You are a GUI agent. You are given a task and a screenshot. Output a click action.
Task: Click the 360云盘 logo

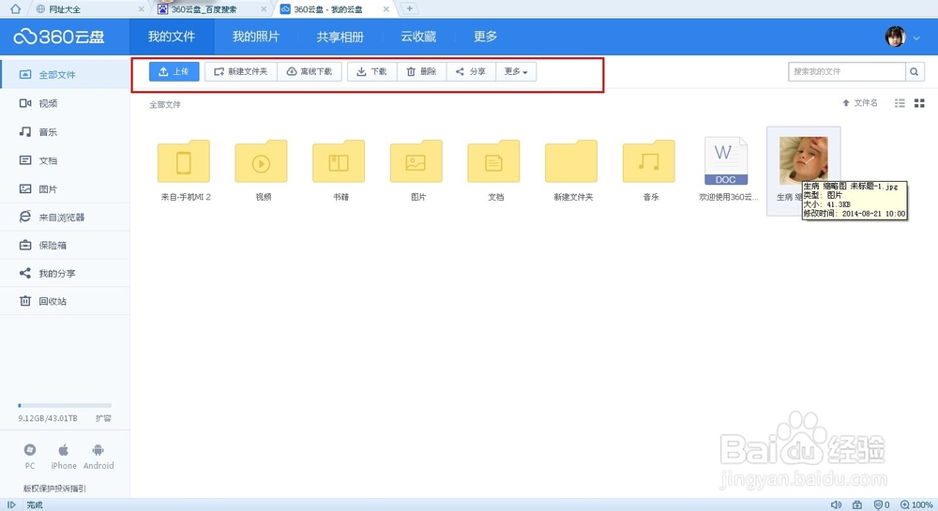(59, 38)
